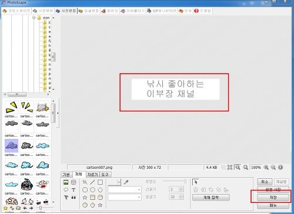Click the 개체 결합 button
Image resolution: width=294 pixels, height=214 pixels.
click(x=211, y=198)
